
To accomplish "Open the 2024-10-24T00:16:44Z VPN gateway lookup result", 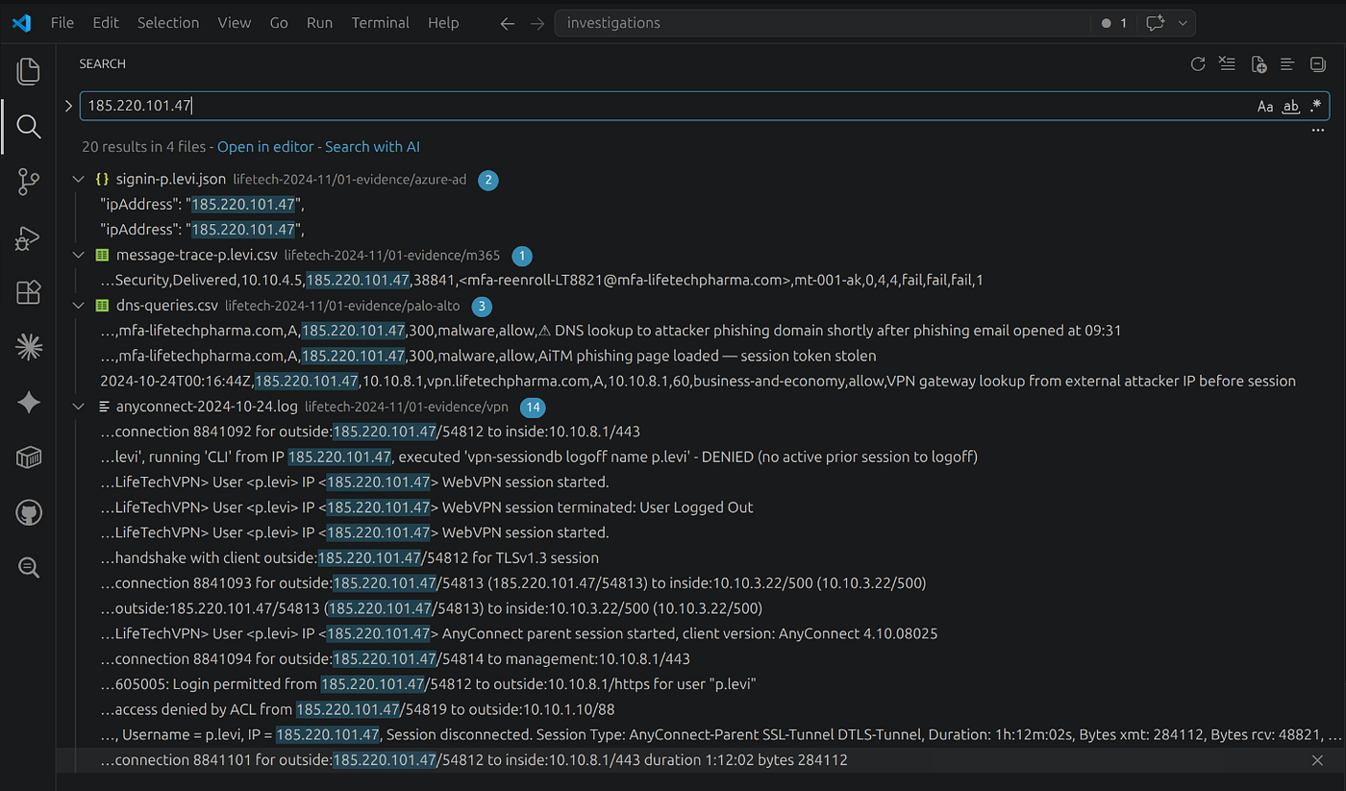I will tap(700, 381).
